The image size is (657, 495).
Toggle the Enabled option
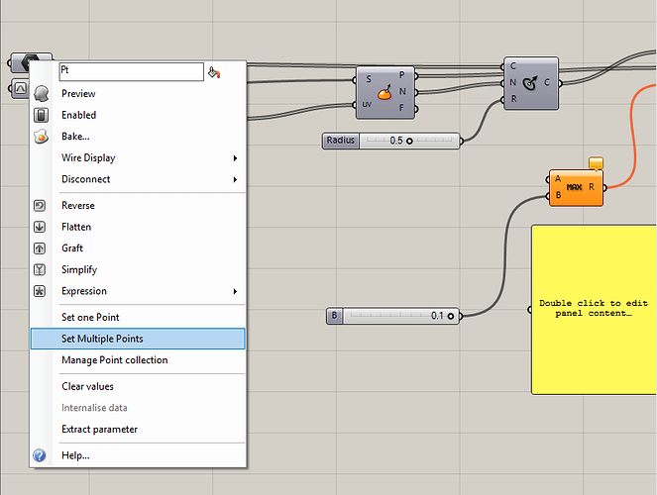[x=78, y=115]
